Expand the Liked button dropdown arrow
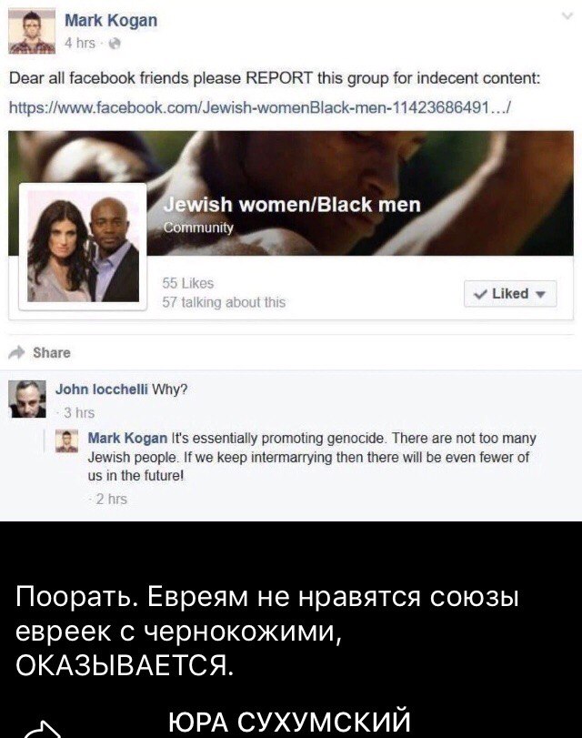The image size is (582, 738). coord(541,295)
